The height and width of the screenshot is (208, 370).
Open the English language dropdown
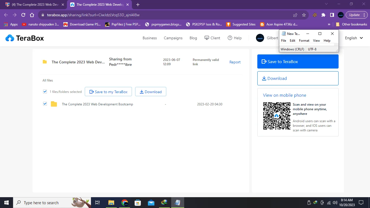tap(354, 38)
